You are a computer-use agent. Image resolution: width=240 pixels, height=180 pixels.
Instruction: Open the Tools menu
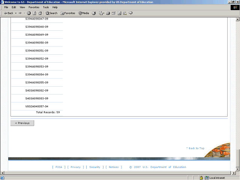click(46, 7)
